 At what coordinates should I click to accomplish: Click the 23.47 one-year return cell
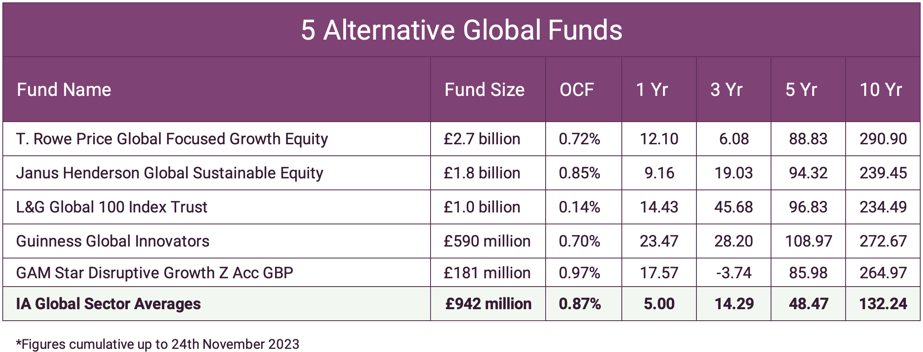(659, 241)
